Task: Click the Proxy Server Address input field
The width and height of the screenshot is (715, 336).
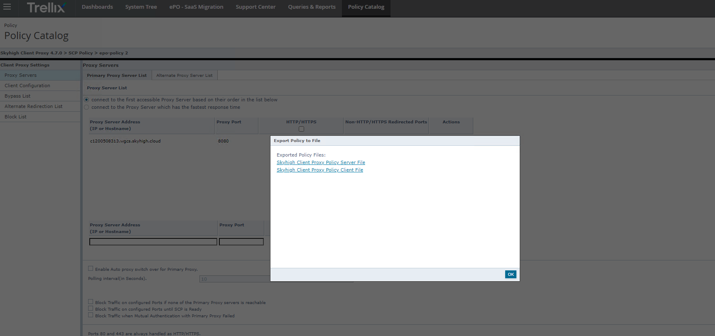Action: click(x=153, y=242)
